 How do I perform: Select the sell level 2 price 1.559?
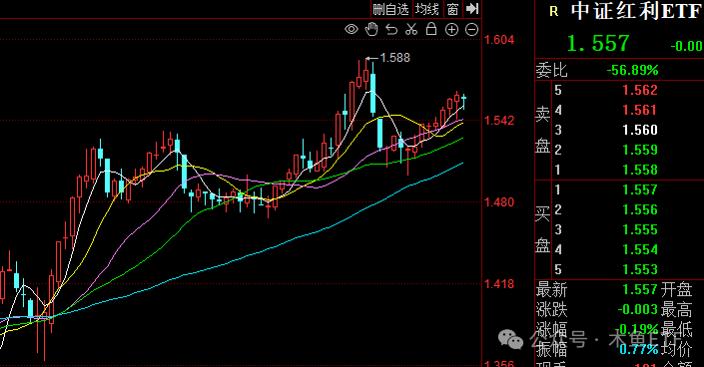click(640, 150)
